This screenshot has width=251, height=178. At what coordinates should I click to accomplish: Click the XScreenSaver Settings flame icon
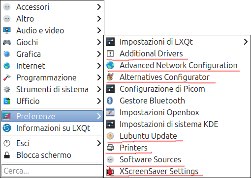click(110, 171)
